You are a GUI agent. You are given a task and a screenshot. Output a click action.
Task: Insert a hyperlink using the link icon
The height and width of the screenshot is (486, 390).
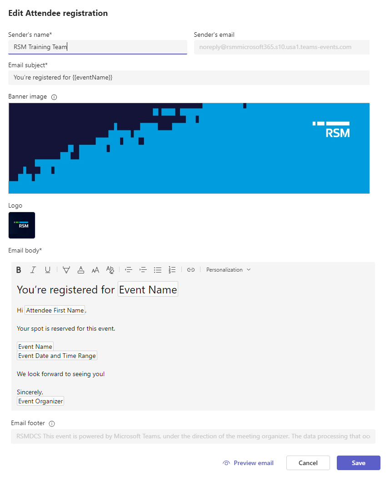191,269
